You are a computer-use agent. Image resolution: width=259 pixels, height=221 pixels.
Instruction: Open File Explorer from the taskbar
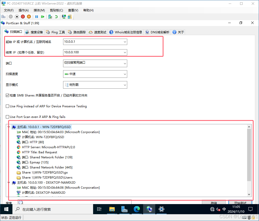click(112, 209)
